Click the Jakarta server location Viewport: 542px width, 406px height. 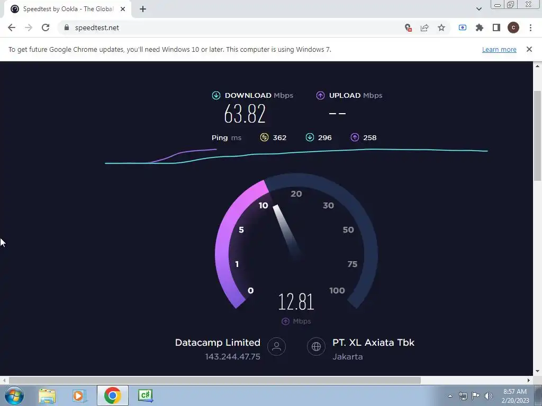(347, 357)
